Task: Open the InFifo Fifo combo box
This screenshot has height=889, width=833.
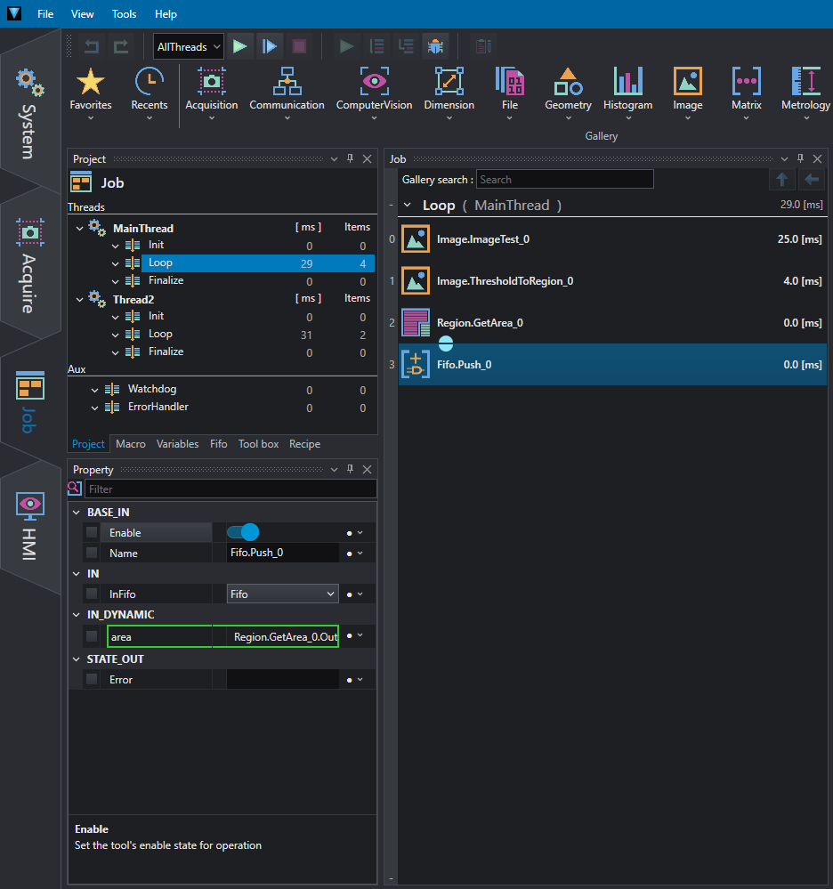Action: click(x=282, y=594)
